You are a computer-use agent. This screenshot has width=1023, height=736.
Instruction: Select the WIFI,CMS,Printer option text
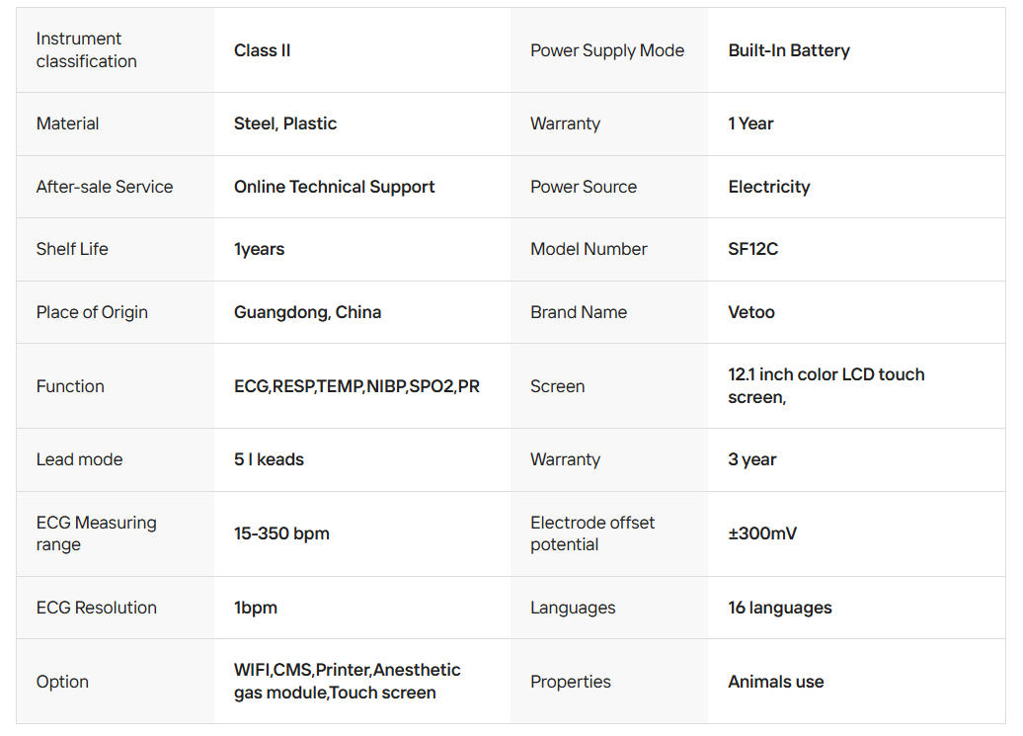348,682
